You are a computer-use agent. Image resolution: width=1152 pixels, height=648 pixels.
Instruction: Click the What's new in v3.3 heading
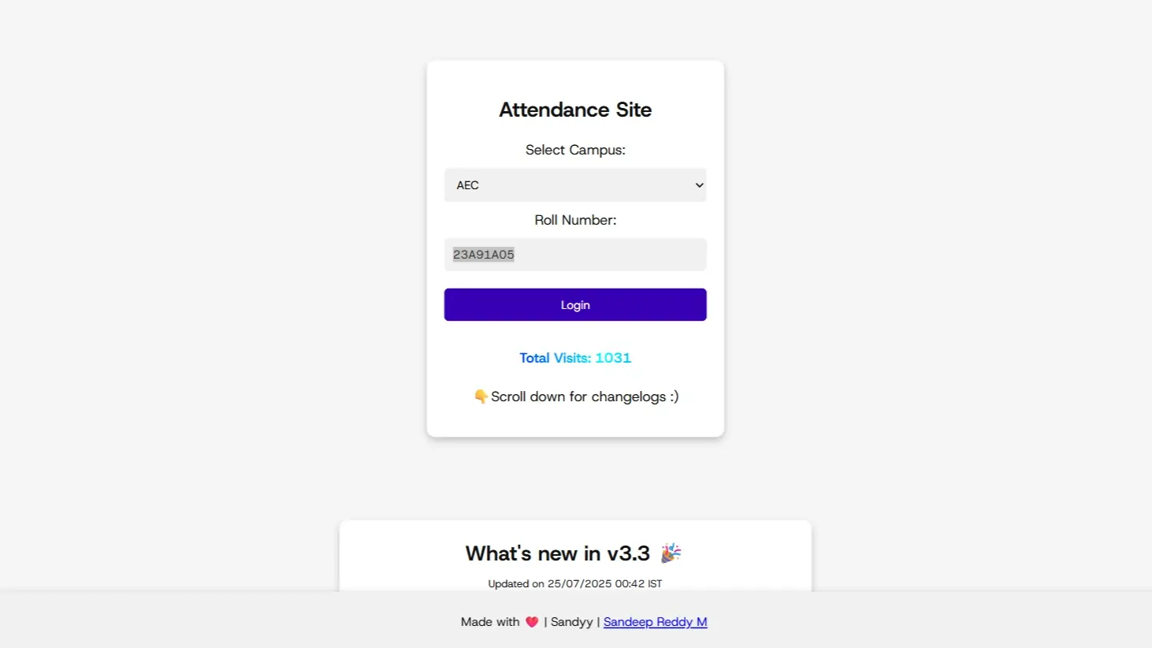557,553
